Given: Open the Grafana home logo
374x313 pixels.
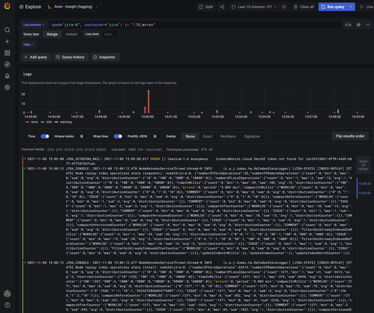Looking at the screenshot, I should [x=7, y=6].
